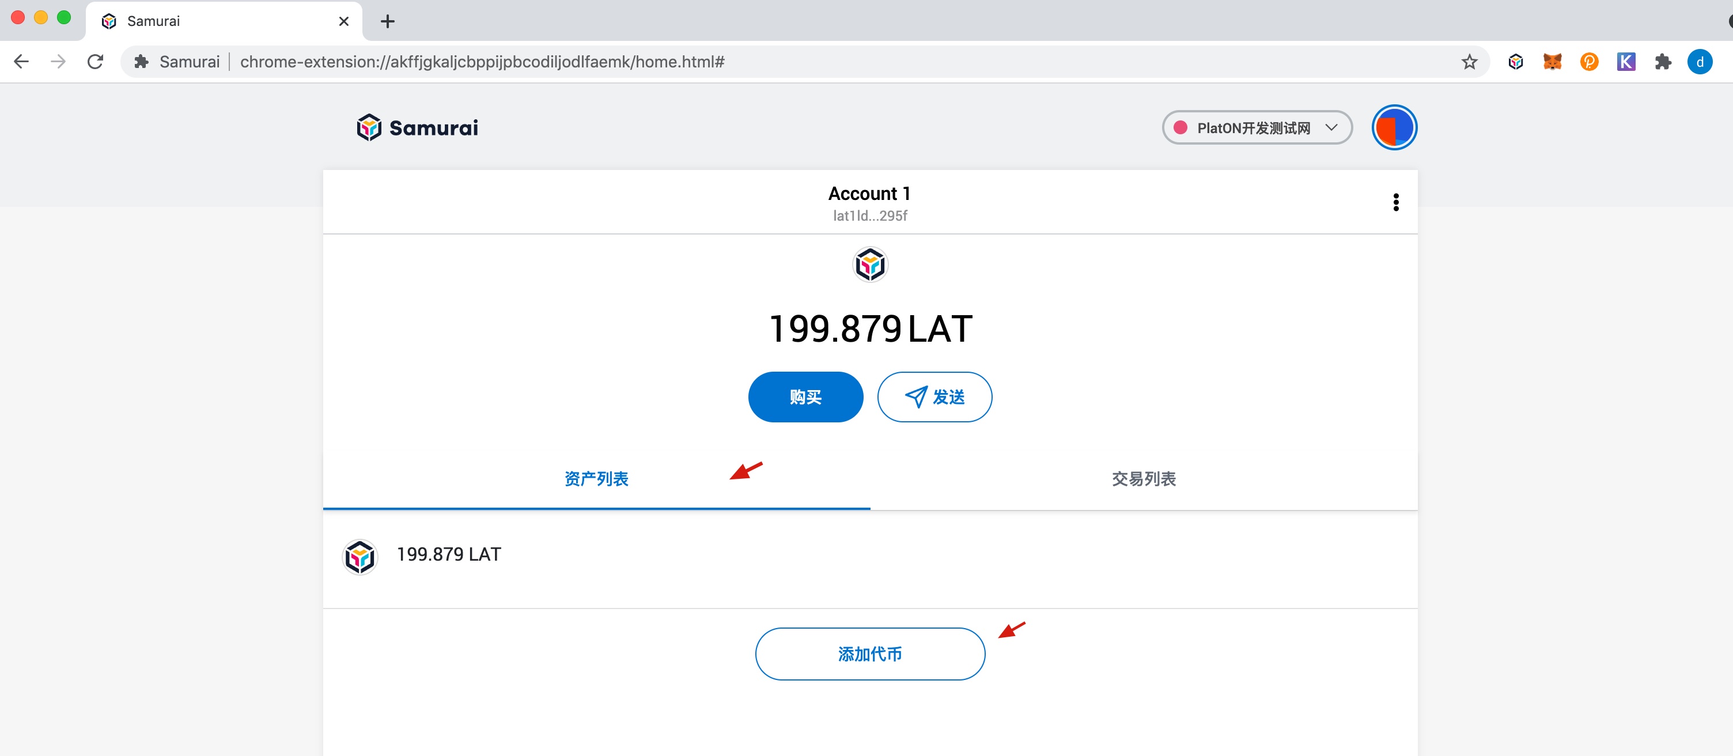Image resolution: width=1733 pixels, height=756 pixels.
Task: Expand the PlatON开发测试网 network dropdown
Action: (1257, 127)
